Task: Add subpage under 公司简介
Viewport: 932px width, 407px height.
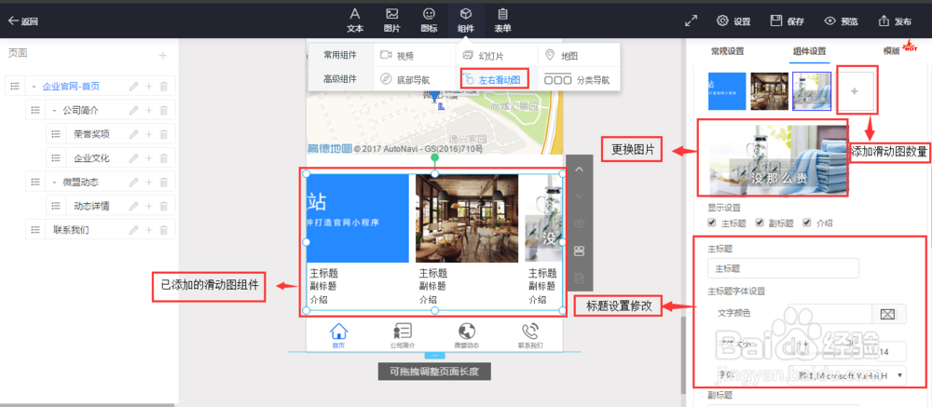Action: click(x=148, y=110)
